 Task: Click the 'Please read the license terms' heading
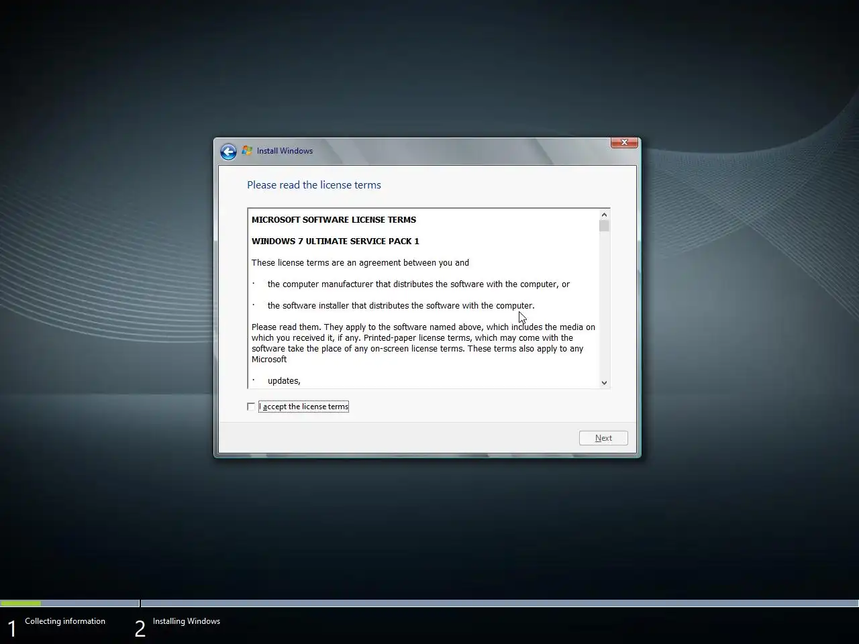(x=313, y=185)
